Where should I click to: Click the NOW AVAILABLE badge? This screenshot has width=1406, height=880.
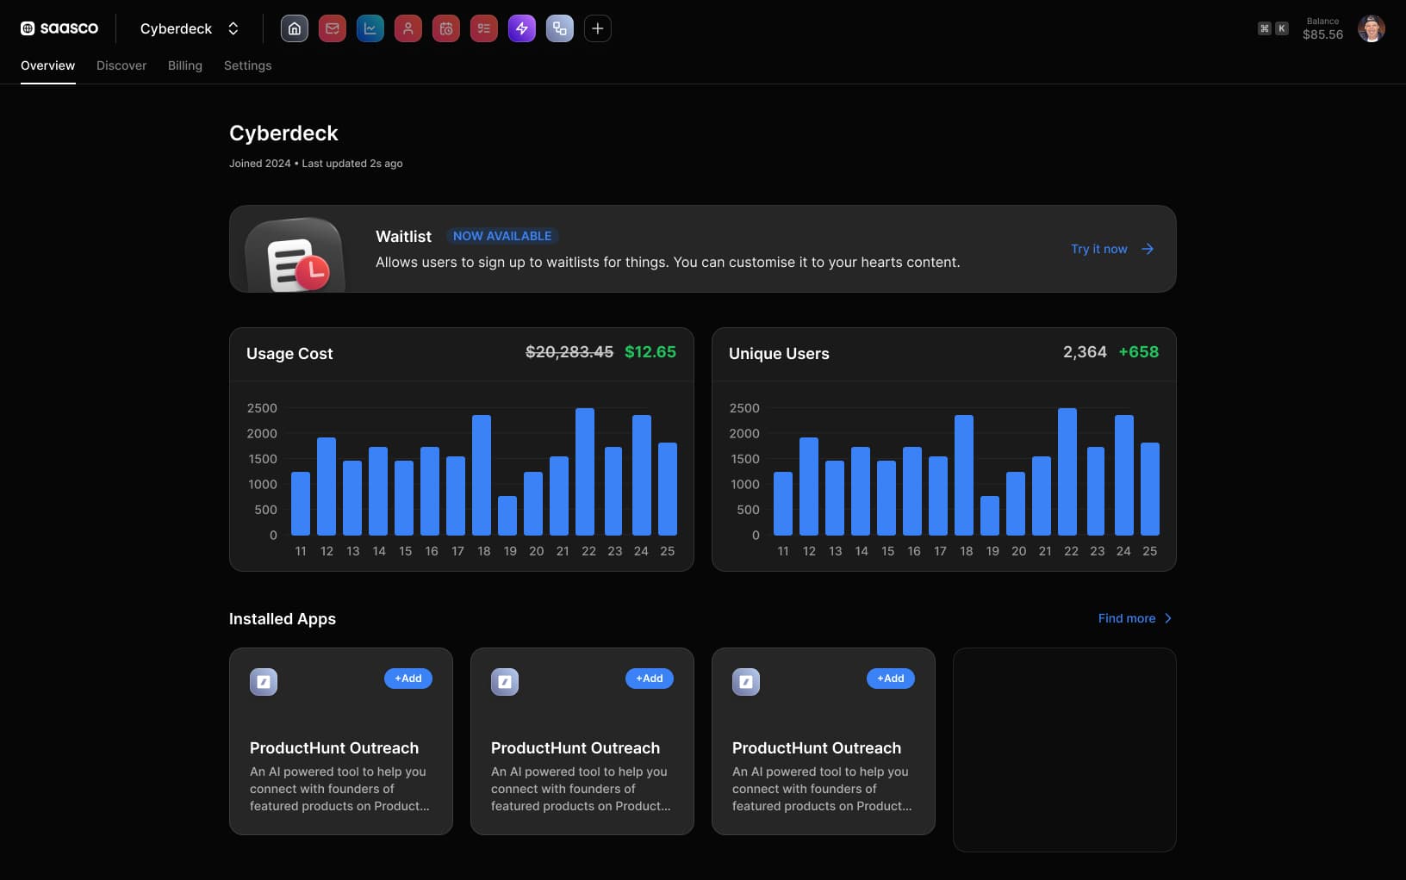[x=502, y=236]
